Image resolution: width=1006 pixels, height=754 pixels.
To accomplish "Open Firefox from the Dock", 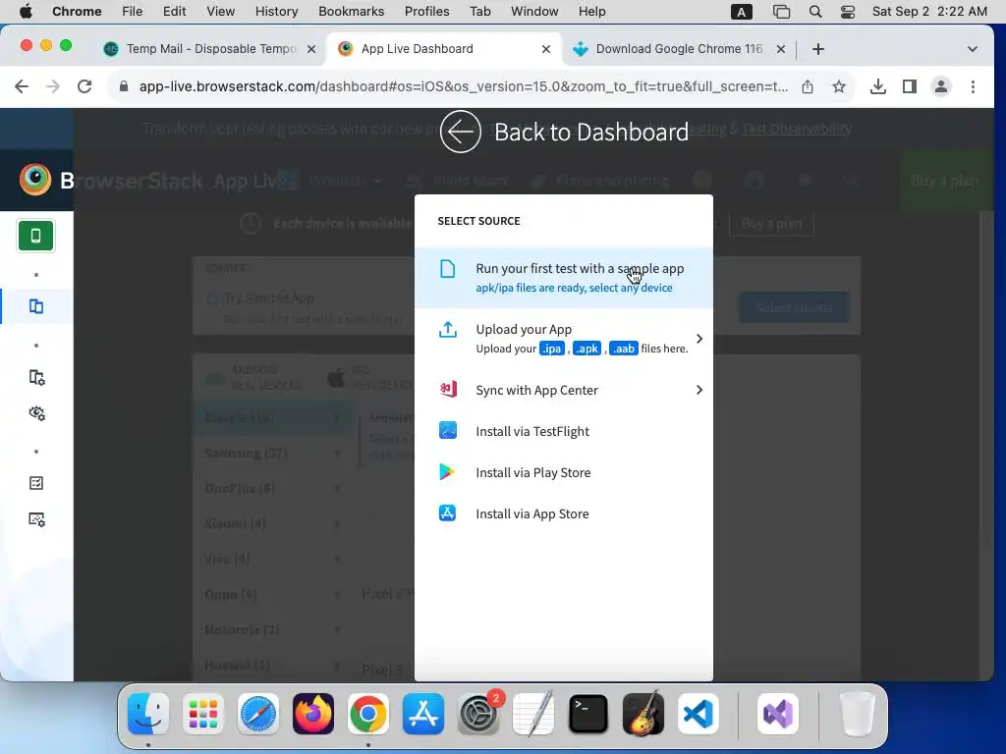I will pos(313,714).
